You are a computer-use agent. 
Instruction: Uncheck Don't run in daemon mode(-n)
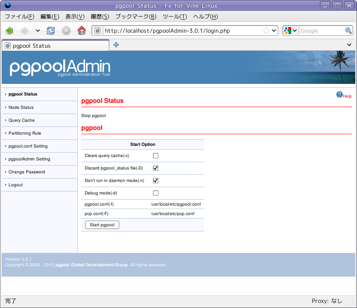point(156,181)
